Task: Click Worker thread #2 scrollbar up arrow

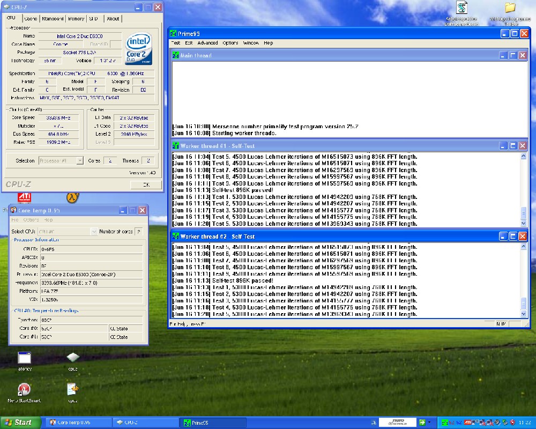Action: pyautogui.click(x=523, y=246)
